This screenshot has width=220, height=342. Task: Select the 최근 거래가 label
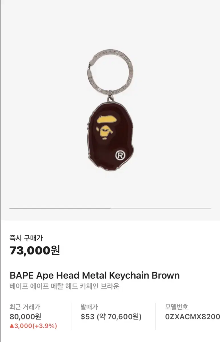[x=25, y=307]
